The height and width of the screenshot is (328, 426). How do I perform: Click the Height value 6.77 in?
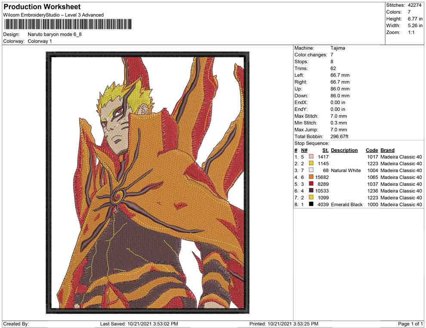pyautogui.click(x=415, y=19)
